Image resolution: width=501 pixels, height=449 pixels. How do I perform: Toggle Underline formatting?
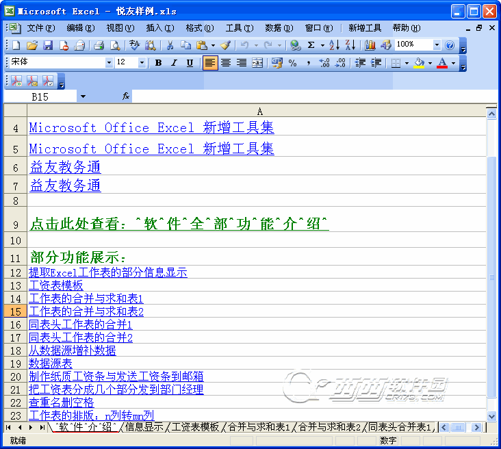tap(190, 63)
